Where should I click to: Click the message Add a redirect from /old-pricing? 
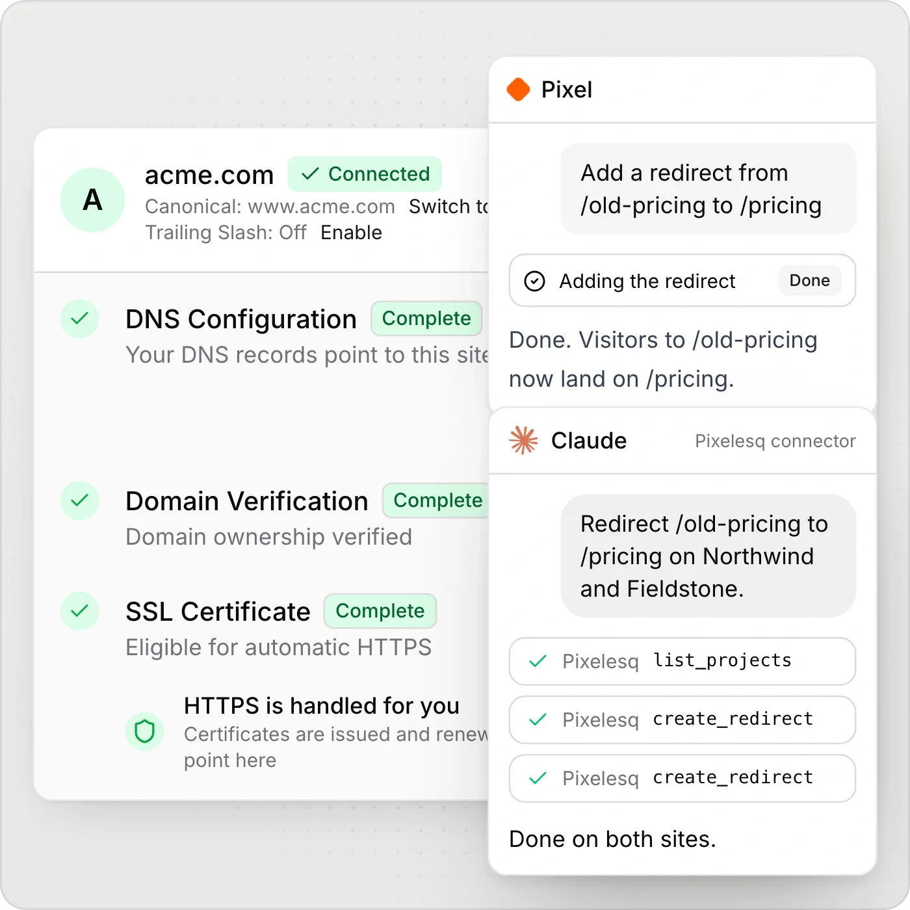(708, 188)
